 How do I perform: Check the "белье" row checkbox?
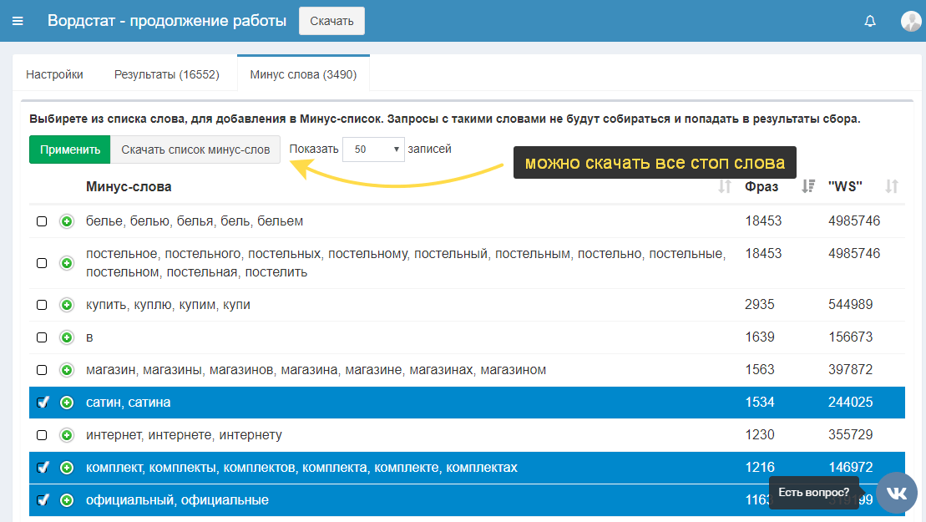40,221
